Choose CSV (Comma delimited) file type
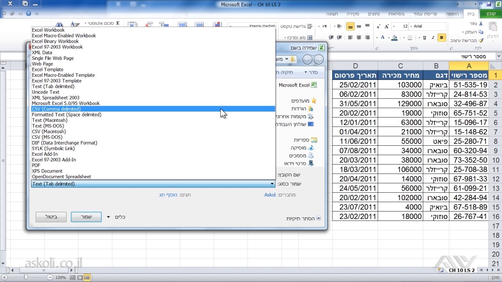 coord(153,109)
